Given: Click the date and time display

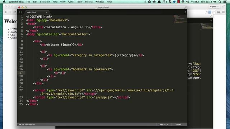Looking at the screenshot, I should click(x=208, y=2).
